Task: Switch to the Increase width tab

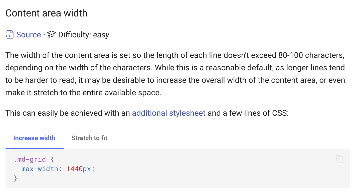Action: click(34, 138)
